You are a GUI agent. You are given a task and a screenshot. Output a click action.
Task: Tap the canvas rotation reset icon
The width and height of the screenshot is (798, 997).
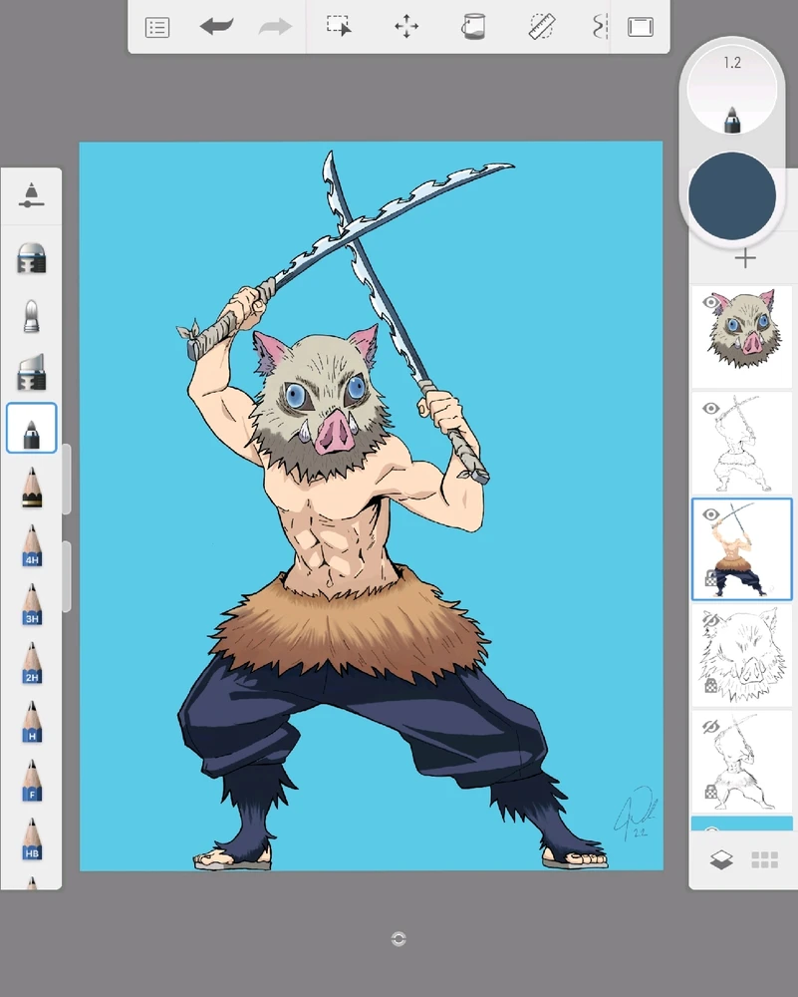(399, 939)
